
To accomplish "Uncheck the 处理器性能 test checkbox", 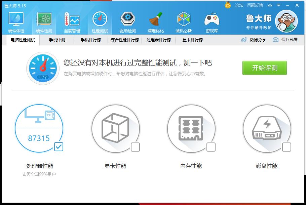I will [x=58, y=147].
